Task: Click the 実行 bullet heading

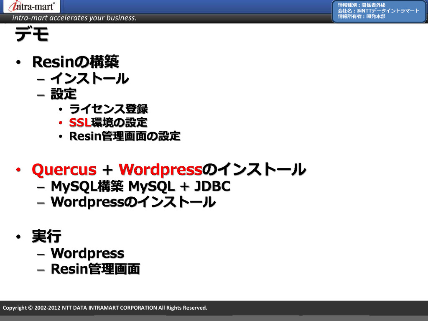Action: (47, 236)
